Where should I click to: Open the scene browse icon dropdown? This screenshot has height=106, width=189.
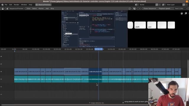coord(137,5)
